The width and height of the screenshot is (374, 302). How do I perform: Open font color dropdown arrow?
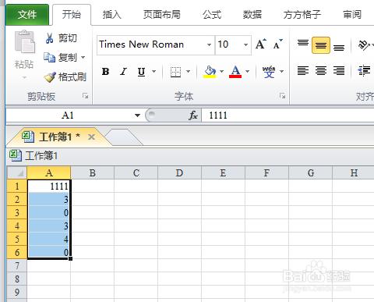pos(247,71)
